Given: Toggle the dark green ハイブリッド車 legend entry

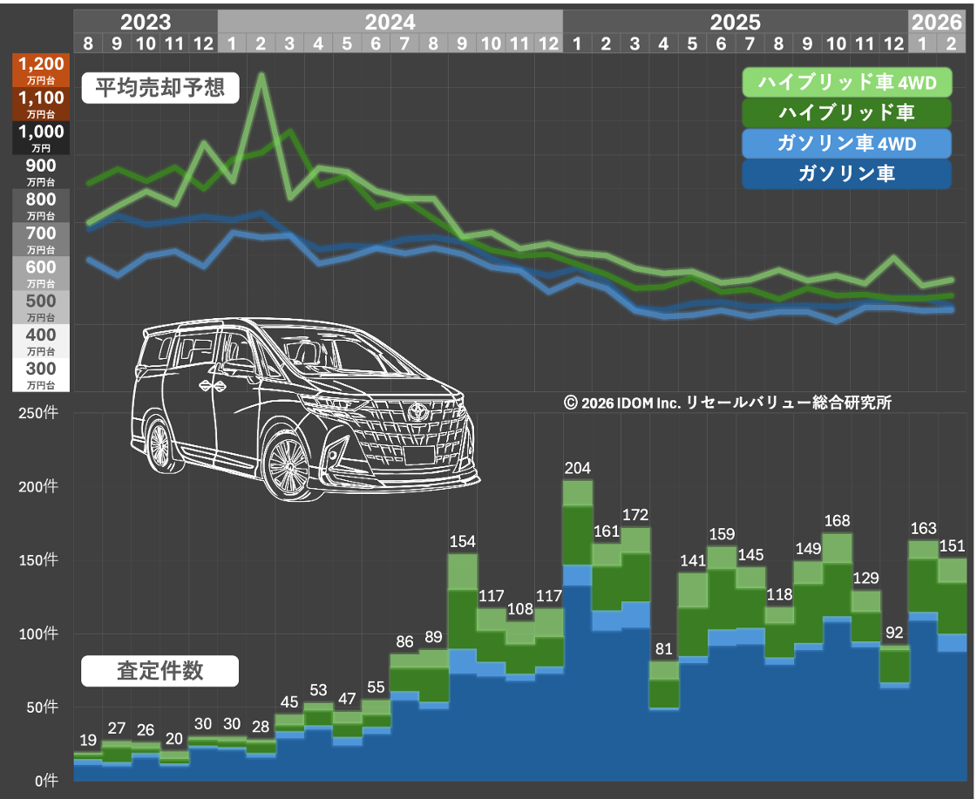Looking at the screenshot, I should [x=846, y=112].
